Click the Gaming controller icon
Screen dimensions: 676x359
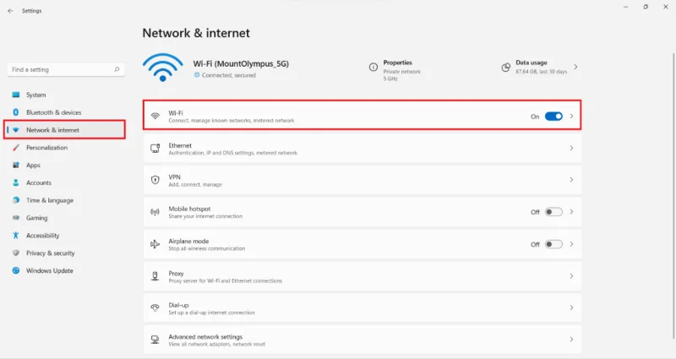pos(16,218)
